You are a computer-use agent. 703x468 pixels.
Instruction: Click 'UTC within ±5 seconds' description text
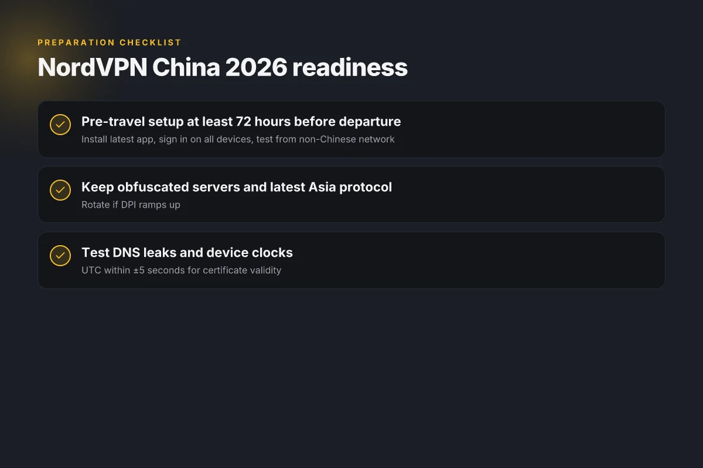(181, 270)
